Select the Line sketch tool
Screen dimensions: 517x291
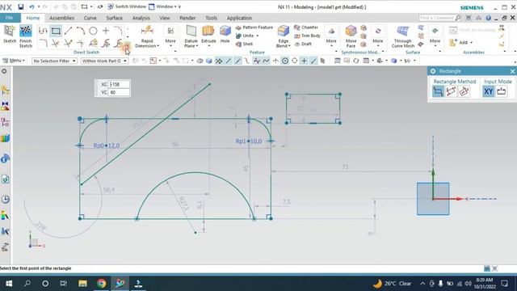[68, 31]
